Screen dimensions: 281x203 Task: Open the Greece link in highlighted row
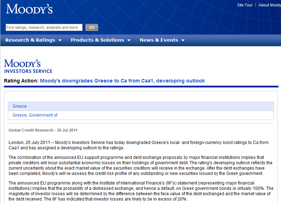[20, 106]
